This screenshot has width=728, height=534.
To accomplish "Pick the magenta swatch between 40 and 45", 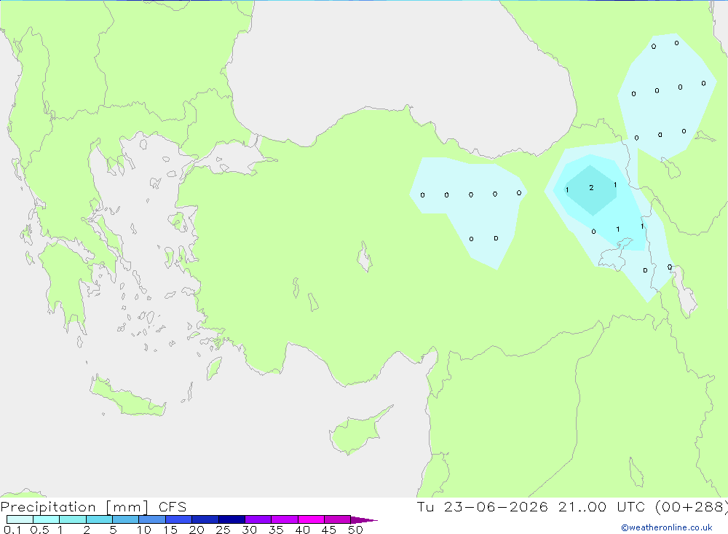I will point(311,519).
